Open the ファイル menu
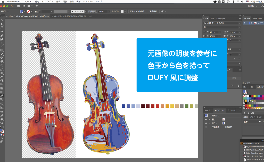Viewport: 264px width, 162px height. [28, 2]
